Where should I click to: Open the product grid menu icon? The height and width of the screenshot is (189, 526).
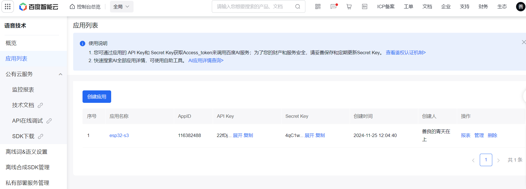pyautogui.click(x=8, y=6)
